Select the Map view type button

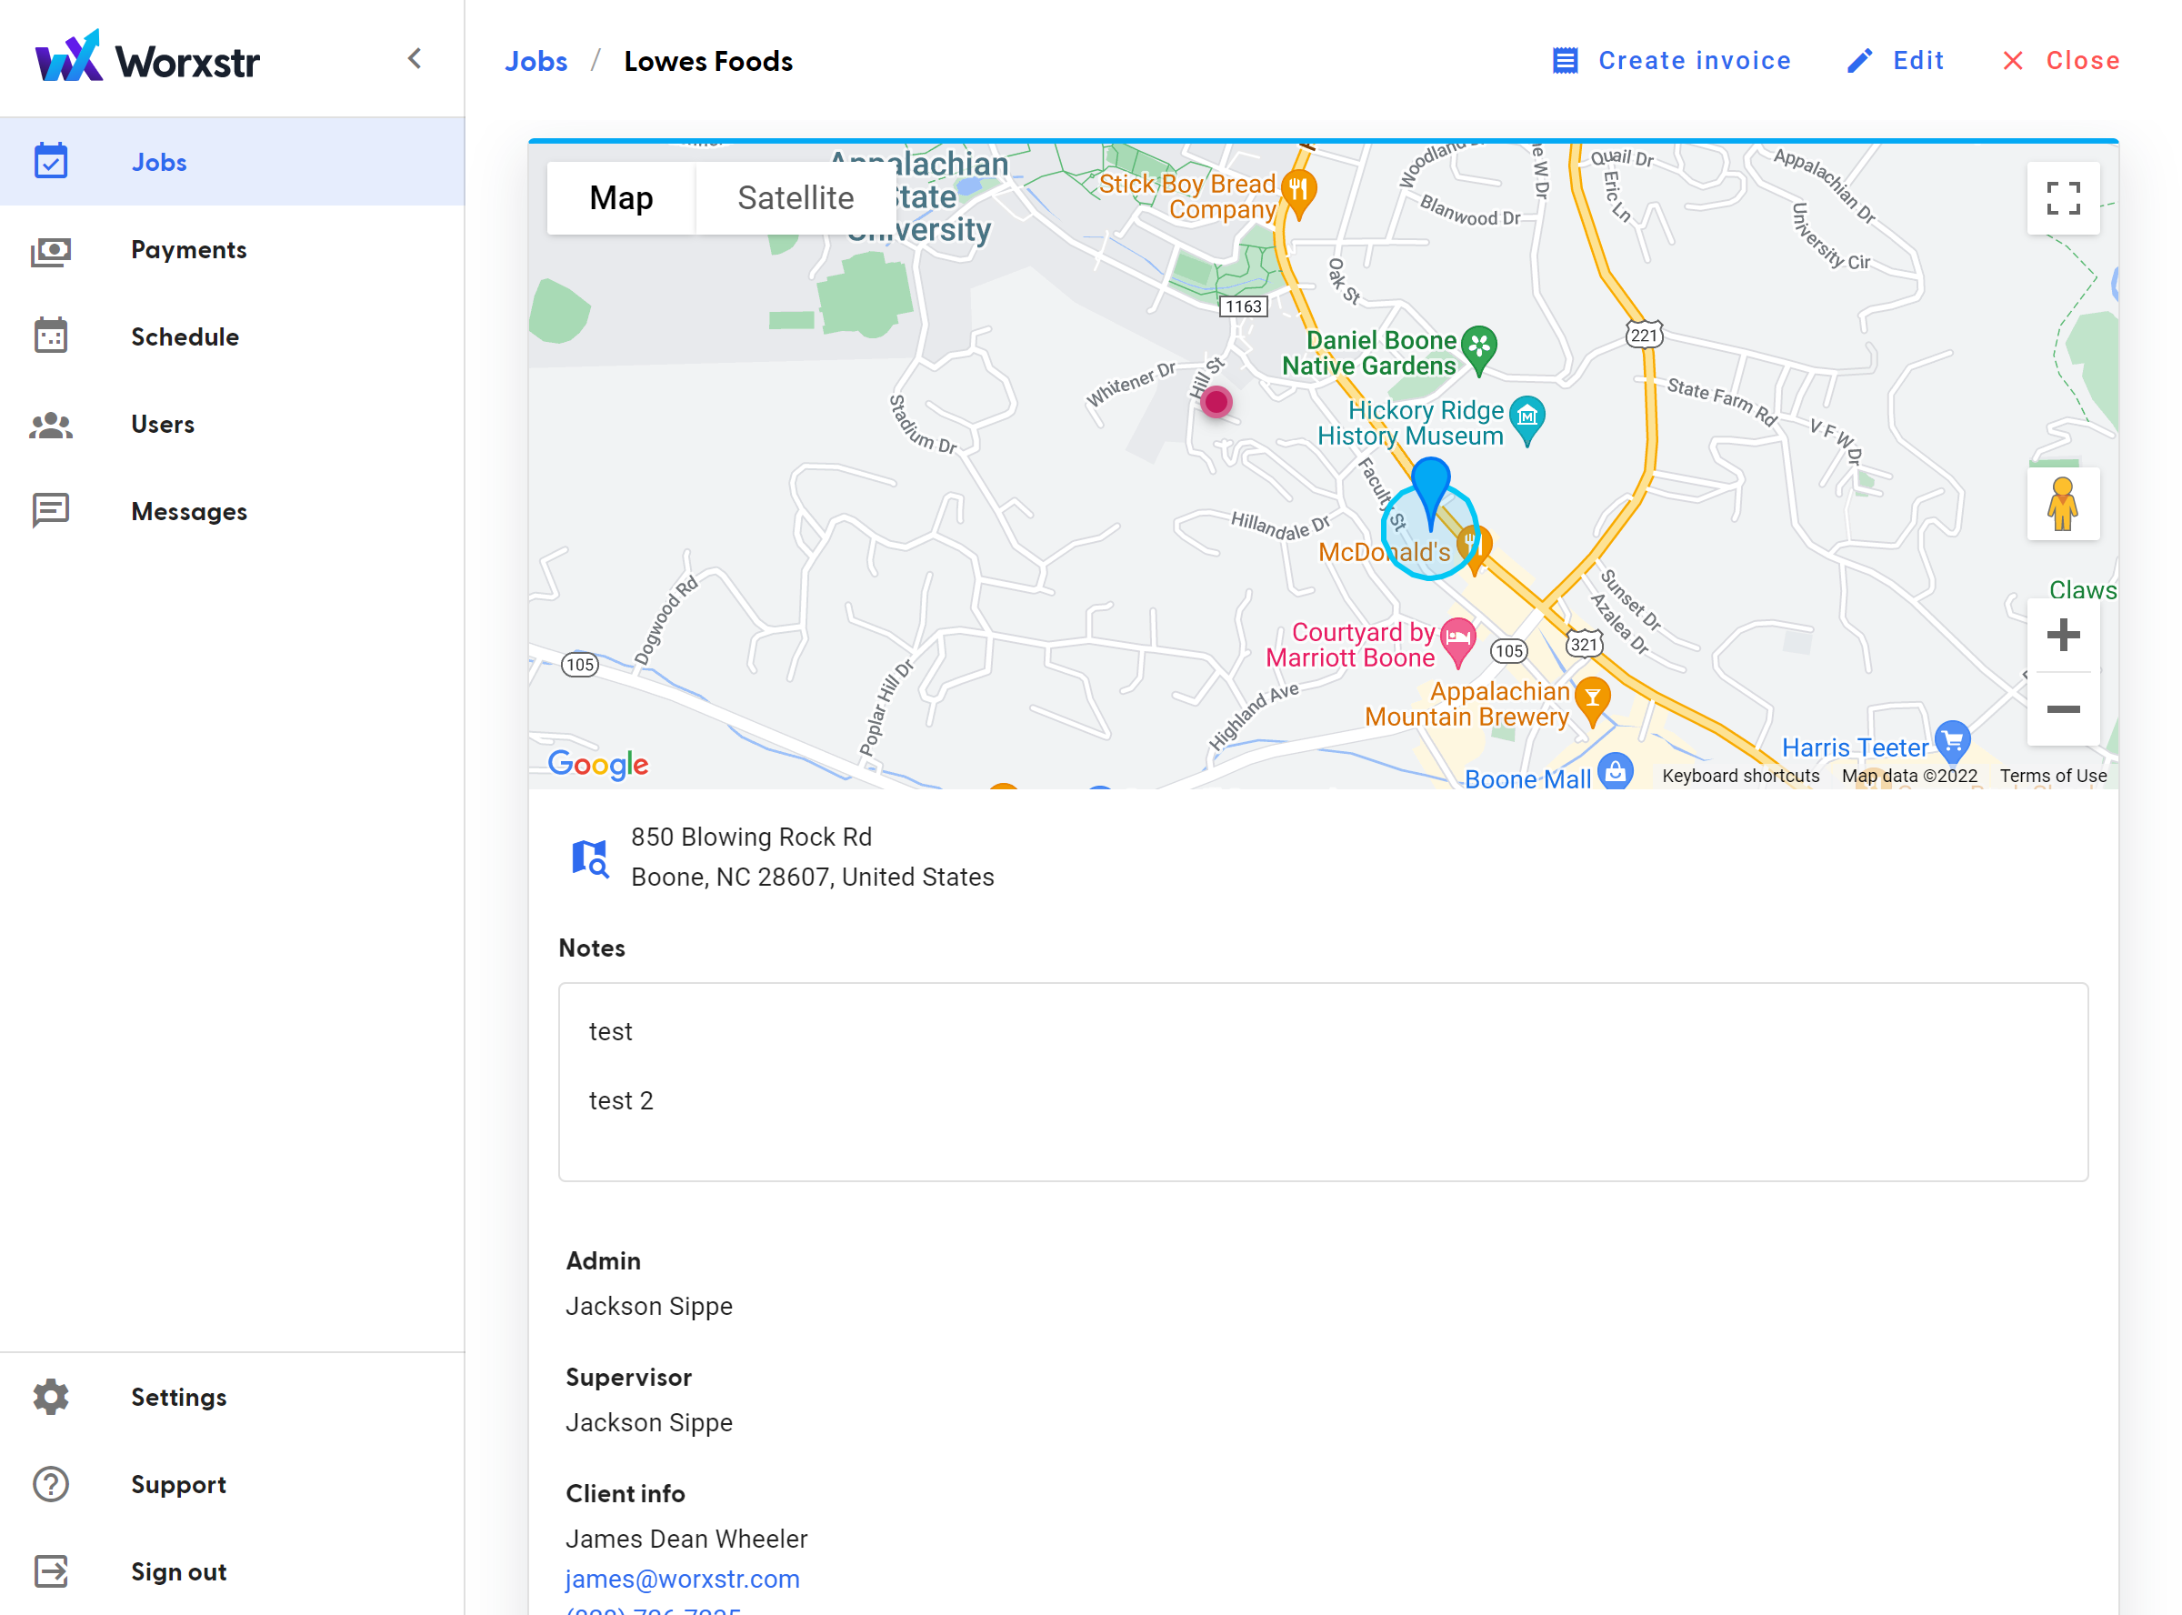tap(622, 198)
